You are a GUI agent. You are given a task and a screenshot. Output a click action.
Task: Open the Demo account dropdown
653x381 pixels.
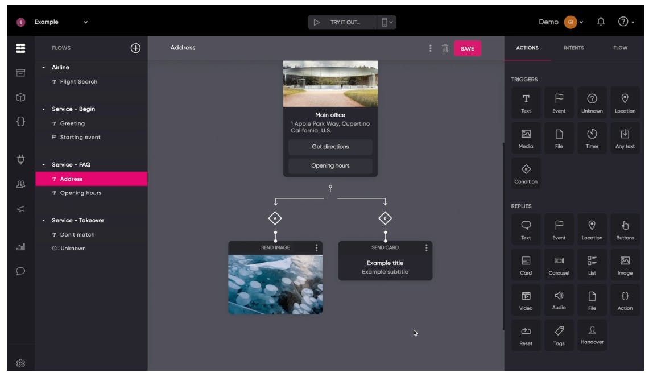point(561,22)
